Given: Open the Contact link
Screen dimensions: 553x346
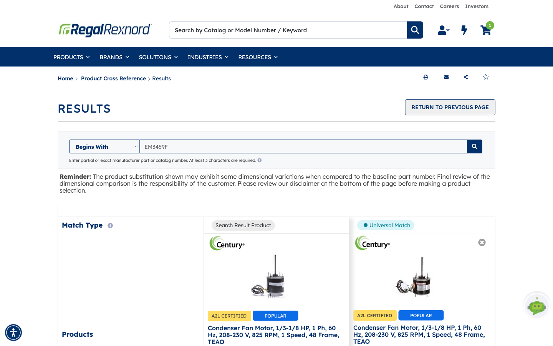Looking at the screenshot, I should (424, 6).
